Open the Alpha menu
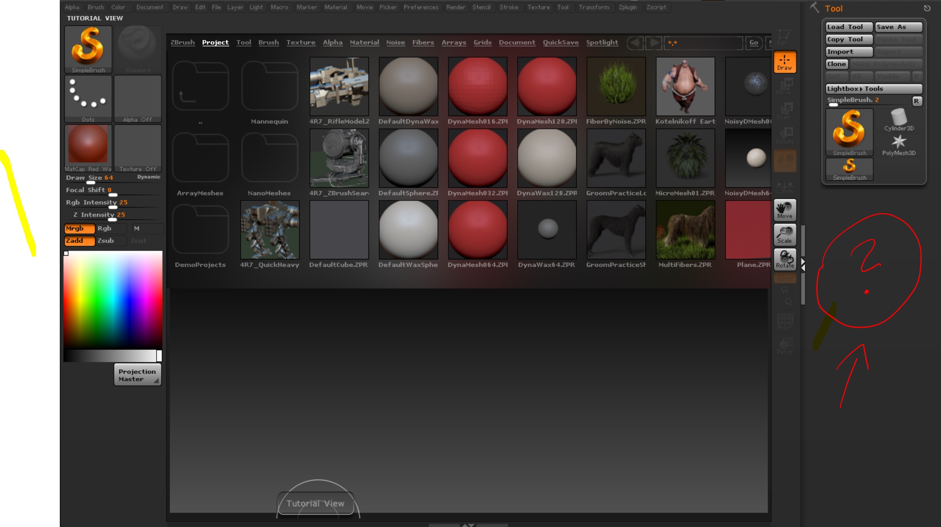The image size is (941, 527). (72, 7)
